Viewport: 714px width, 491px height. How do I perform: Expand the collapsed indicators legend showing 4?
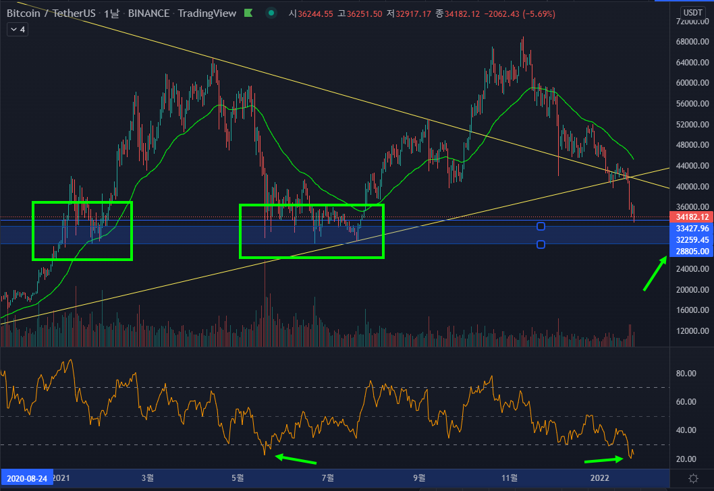(18, 30)
